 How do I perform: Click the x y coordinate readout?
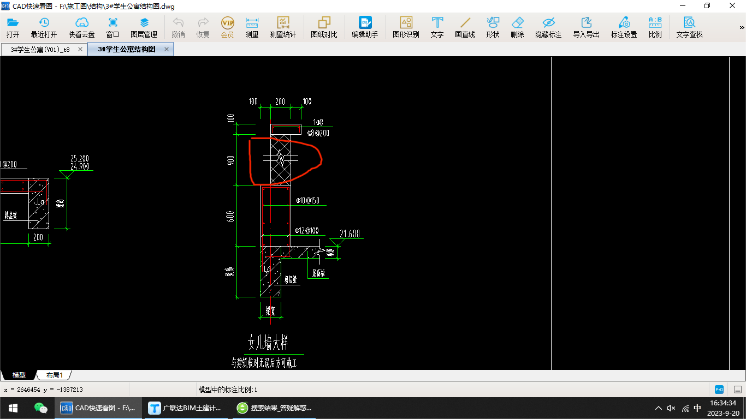point(43,390)
